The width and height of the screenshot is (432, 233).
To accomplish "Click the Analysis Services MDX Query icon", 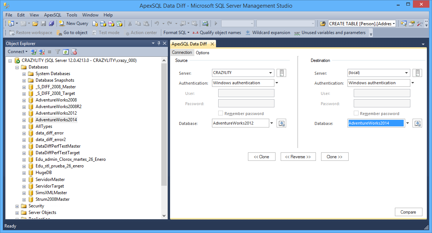I will 103,23.
